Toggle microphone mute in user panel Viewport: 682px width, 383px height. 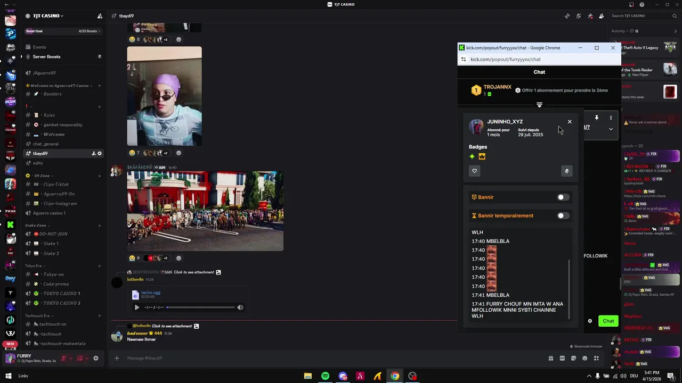[x=63, y=359]
